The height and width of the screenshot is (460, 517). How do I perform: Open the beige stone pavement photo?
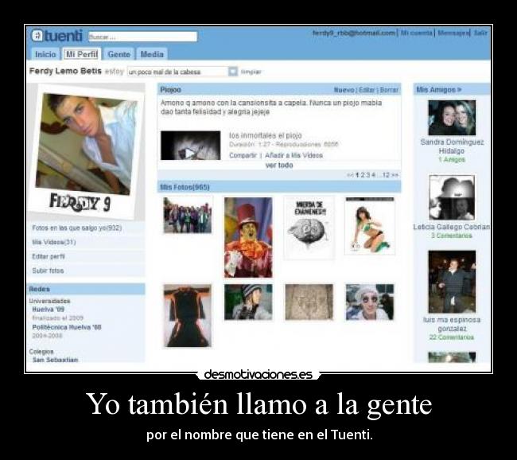(x=309, y=302)
